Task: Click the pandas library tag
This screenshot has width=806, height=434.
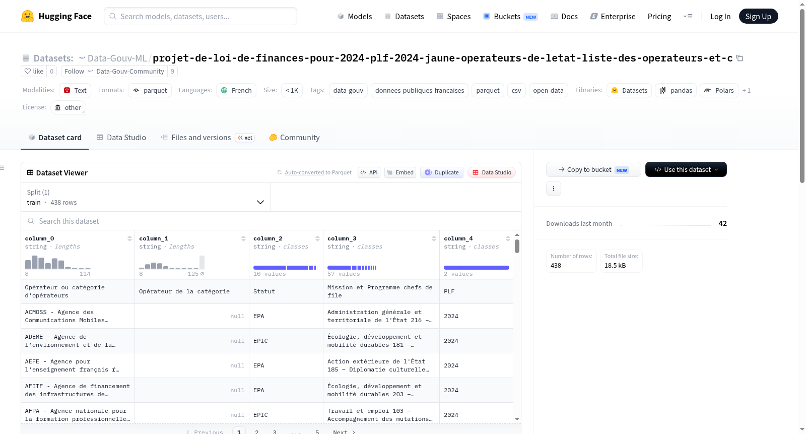Action: (676, 90)
